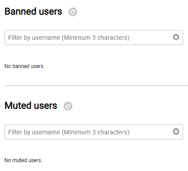This screenshot has height=171, width=188.
Task: Click empty area inside the banned filter box
Action: point(151,38)
